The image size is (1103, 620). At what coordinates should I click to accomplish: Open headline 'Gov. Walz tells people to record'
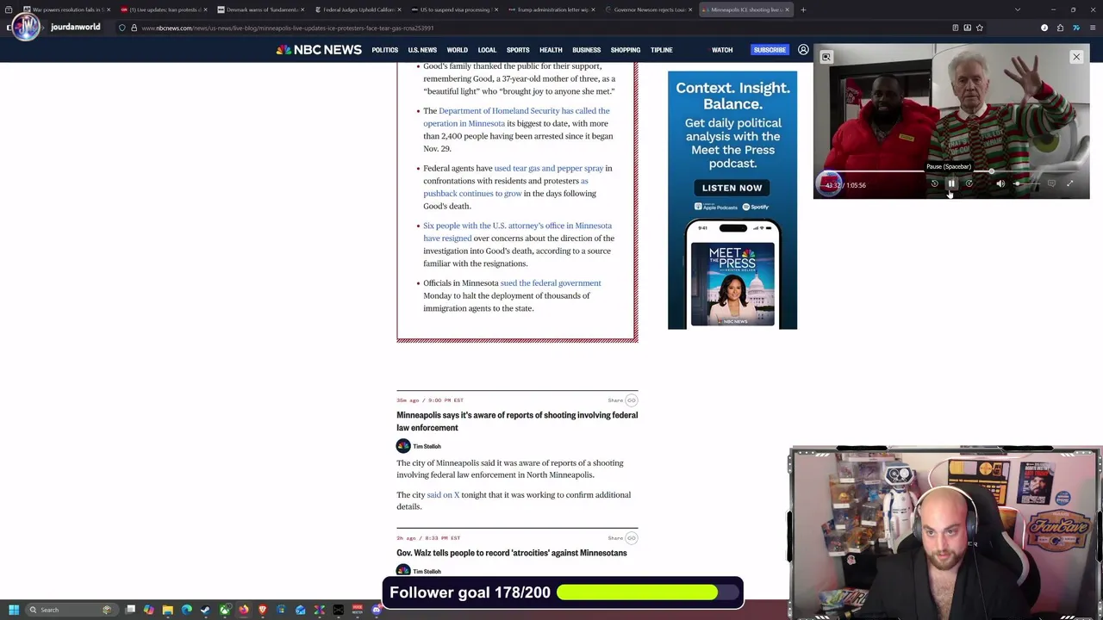tap(512, 553)
